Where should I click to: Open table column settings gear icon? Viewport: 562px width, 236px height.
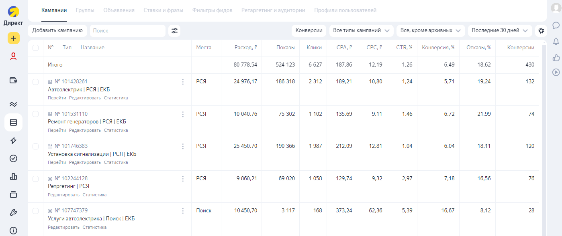pyautogui.click(x=541, y=31)
